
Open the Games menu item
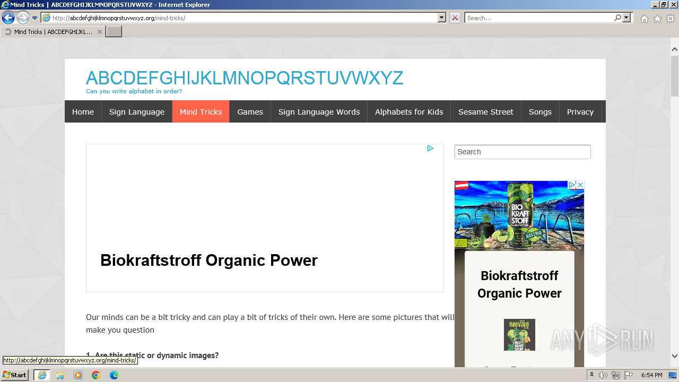tap(250, 111)
